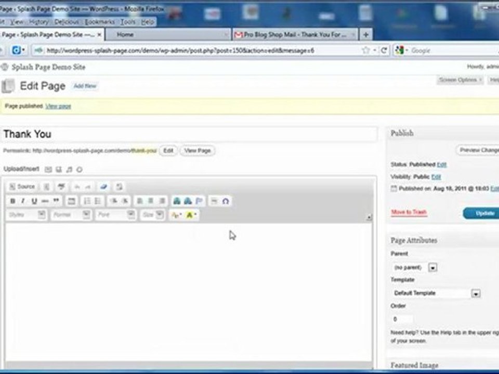Insert special character omega icon
The width and height of the screenshot is (499, 374).
[225, 201]
